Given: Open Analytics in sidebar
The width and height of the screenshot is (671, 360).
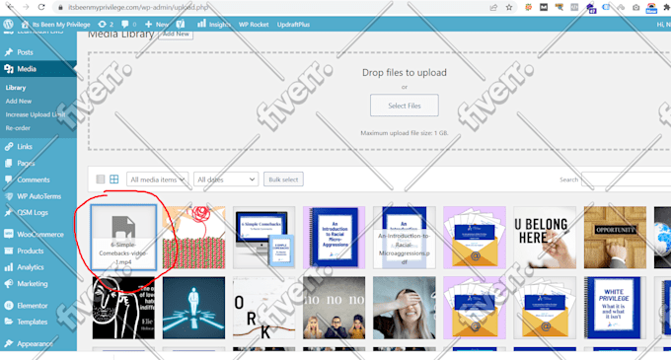Looking at the screenshot, I should (31, 267).
